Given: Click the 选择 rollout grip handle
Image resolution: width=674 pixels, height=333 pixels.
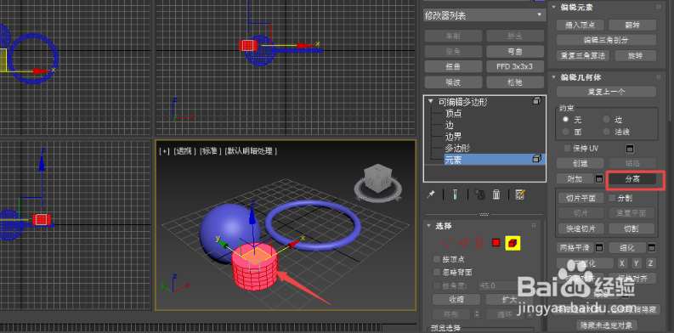Looking at the screenshot, I should point(534,226).
